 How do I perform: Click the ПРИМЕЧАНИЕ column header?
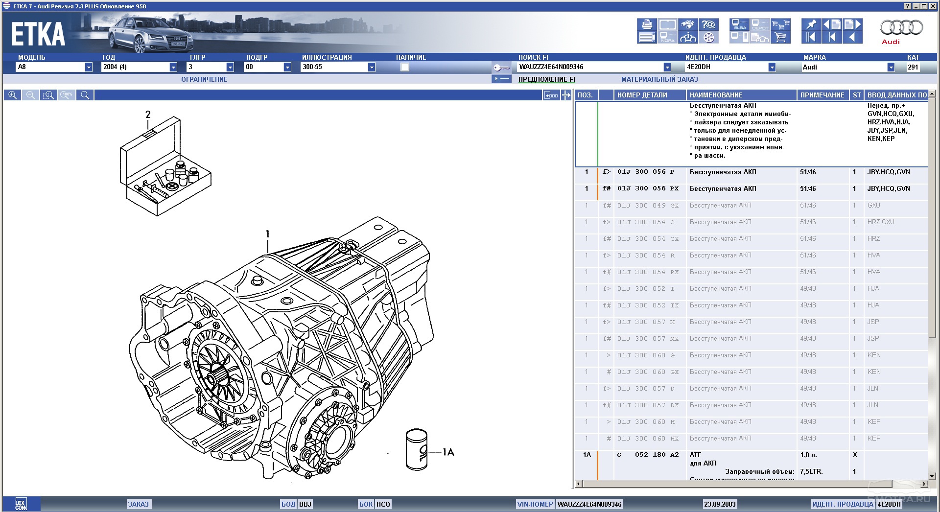pos(822,95)
